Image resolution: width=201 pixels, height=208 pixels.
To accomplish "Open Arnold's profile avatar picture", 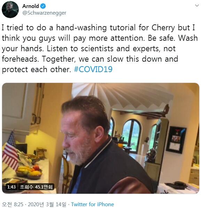I will pos(10,9).
